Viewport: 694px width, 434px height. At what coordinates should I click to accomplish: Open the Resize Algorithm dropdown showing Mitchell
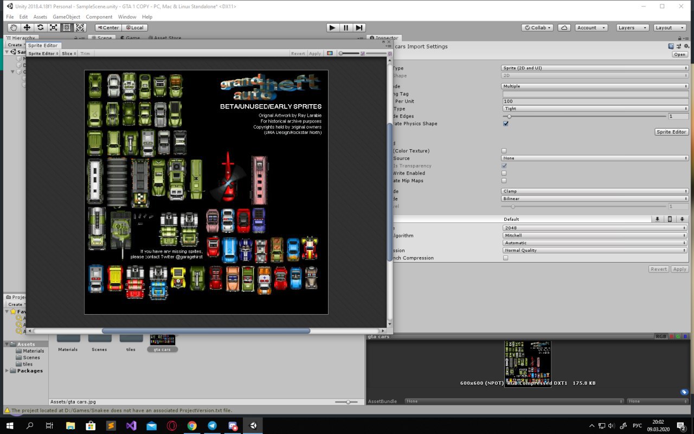[595, 235]
